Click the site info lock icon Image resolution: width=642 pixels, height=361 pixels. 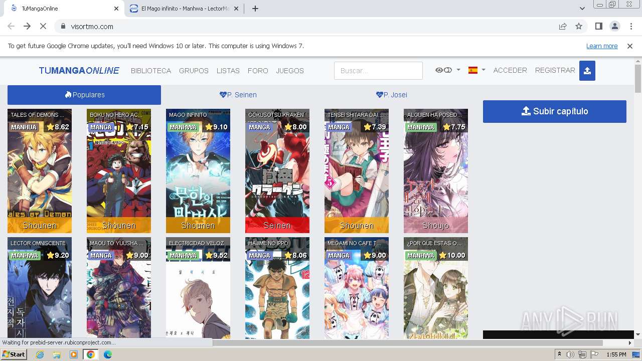point(63,27)
